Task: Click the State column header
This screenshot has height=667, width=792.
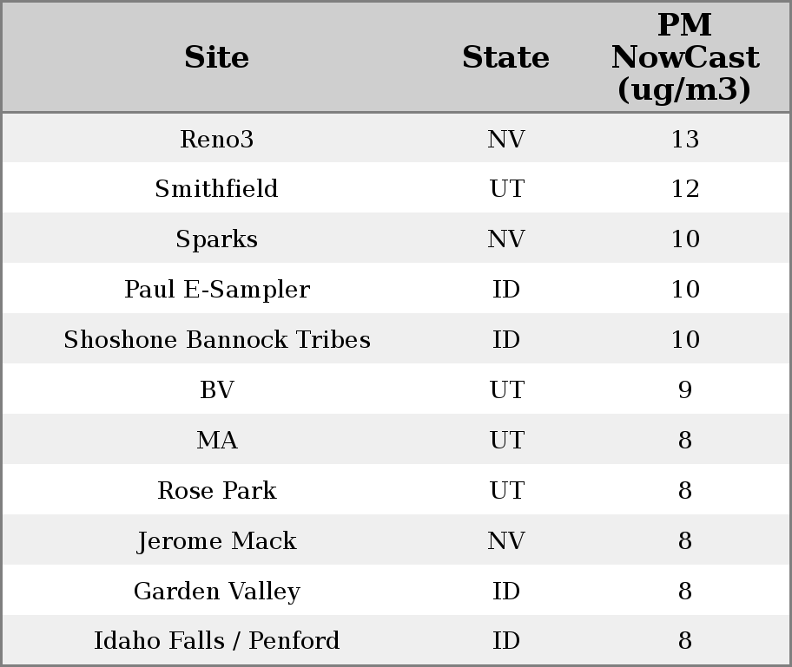Action: click(x=505, y=57)
